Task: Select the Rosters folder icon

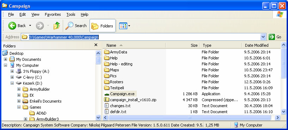Action: (x=107, y=82)
